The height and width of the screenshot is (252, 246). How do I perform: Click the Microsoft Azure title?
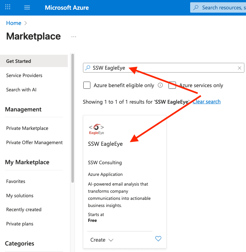pyautogui.click(x=67, y=7)
